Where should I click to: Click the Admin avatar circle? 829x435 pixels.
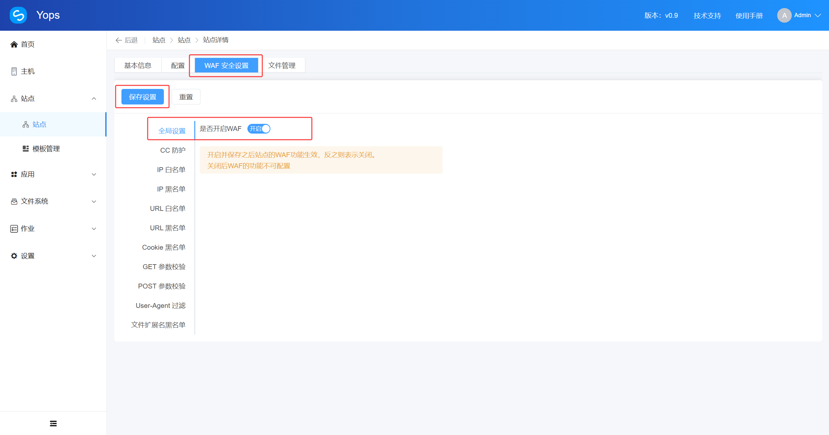pyautogui.click(x=784, y=15)
